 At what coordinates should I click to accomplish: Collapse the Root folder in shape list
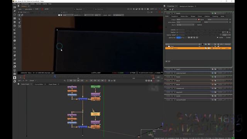(166, 46)
